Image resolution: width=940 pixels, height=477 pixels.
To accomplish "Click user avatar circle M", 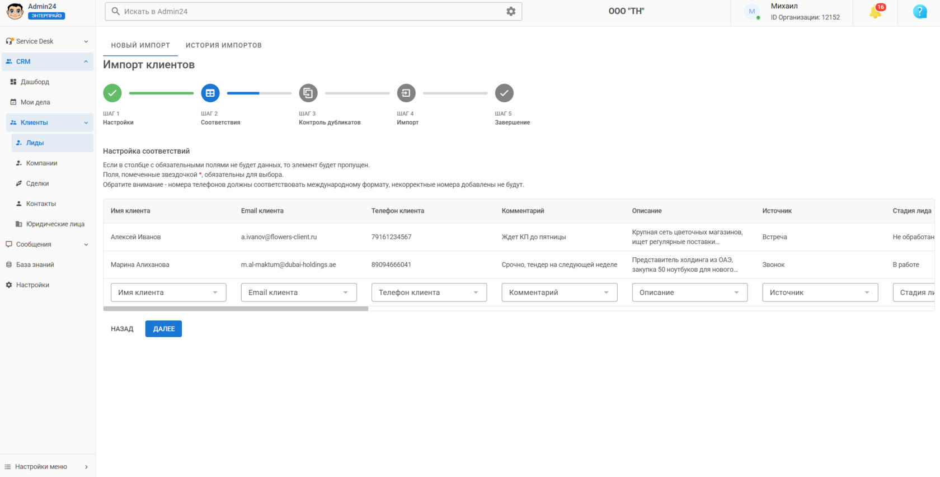I will [752, 11].
